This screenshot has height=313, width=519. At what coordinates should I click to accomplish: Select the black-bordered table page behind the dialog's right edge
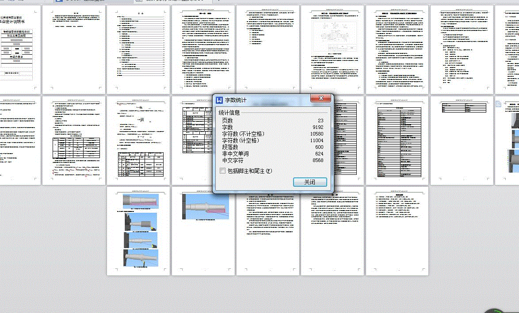click(348, 140)
